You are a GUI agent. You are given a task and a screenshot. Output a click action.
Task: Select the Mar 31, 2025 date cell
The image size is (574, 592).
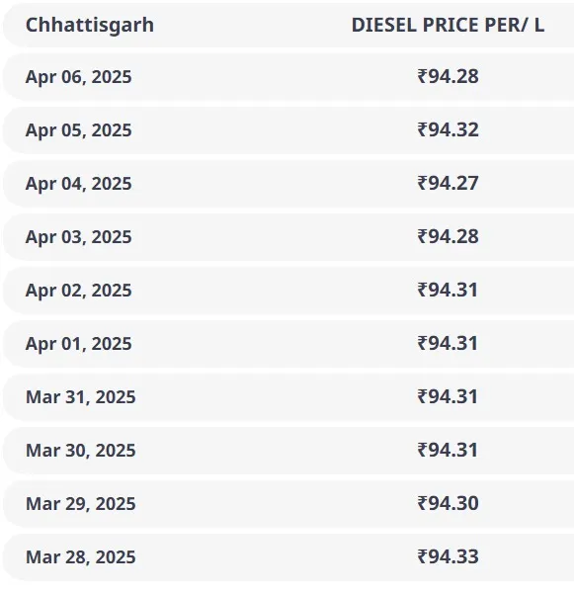click(80, 397)
